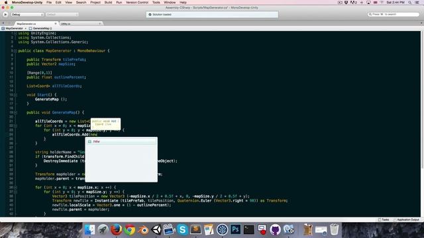The width and height of the screenshot is (424, 238).
Task: Open the Default target dropdown
Action: (x=62, y=15)
